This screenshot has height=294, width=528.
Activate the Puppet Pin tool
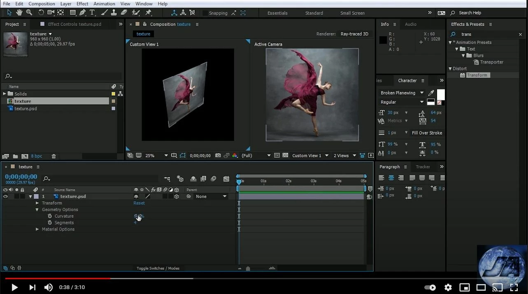148,13
